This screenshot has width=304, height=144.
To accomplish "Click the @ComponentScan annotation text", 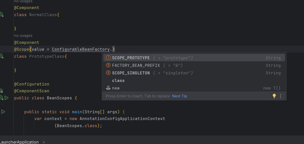I will coord(31,91).
